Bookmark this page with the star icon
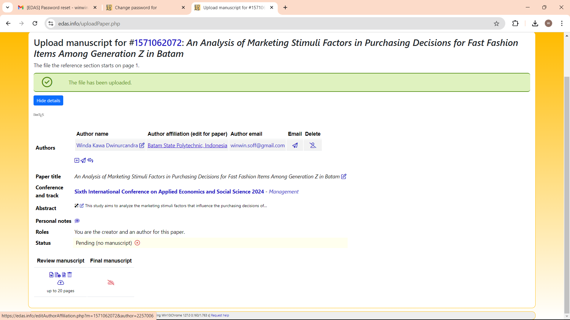The height and width of the screenshot is (320, 570). tap(496, 24)
